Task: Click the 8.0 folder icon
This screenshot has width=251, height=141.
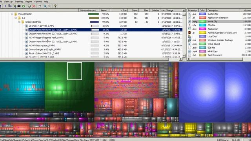Action: point(19,18)
